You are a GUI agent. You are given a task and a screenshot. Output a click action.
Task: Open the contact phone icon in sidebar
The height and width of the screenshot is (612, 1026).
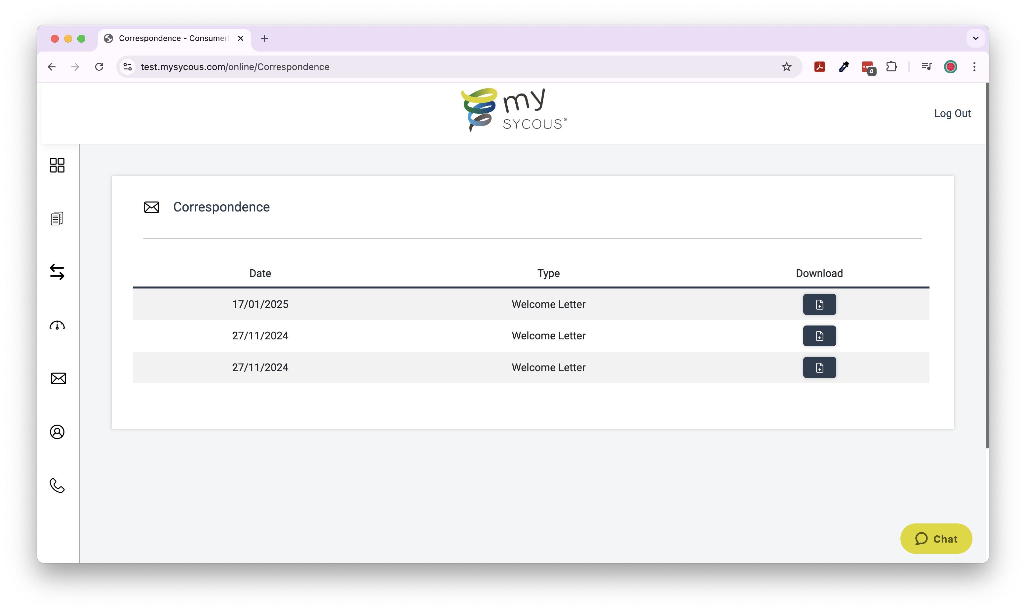coord(57,485)
